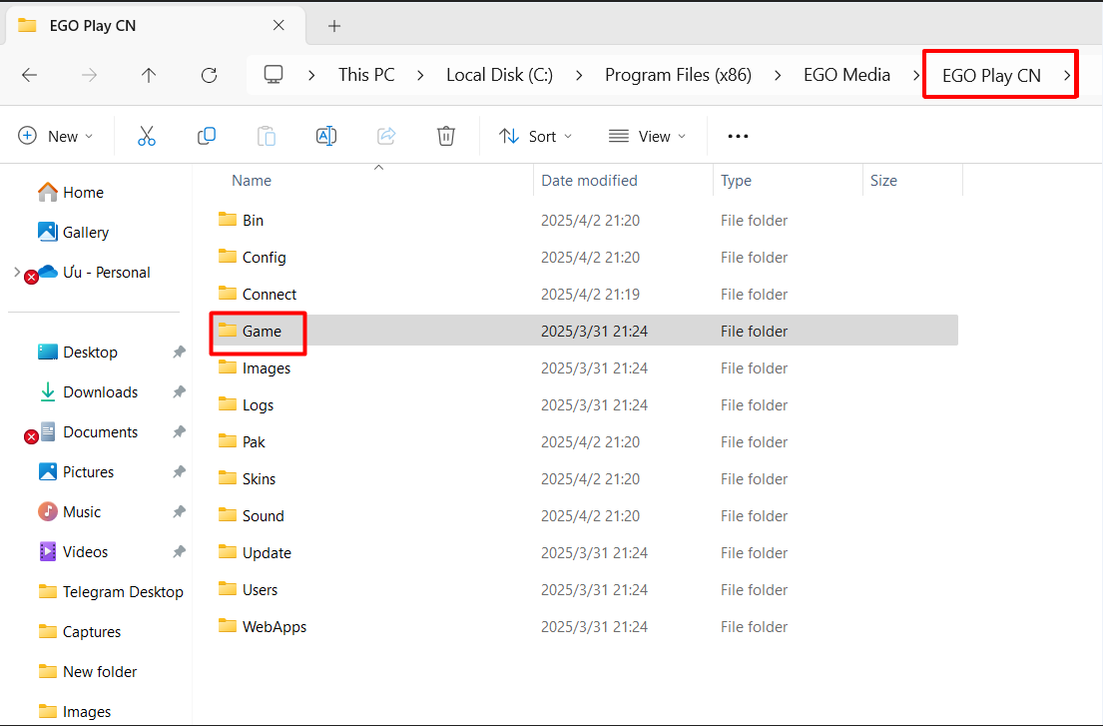
Task: Click the Config folder icon
Action: 228,256
